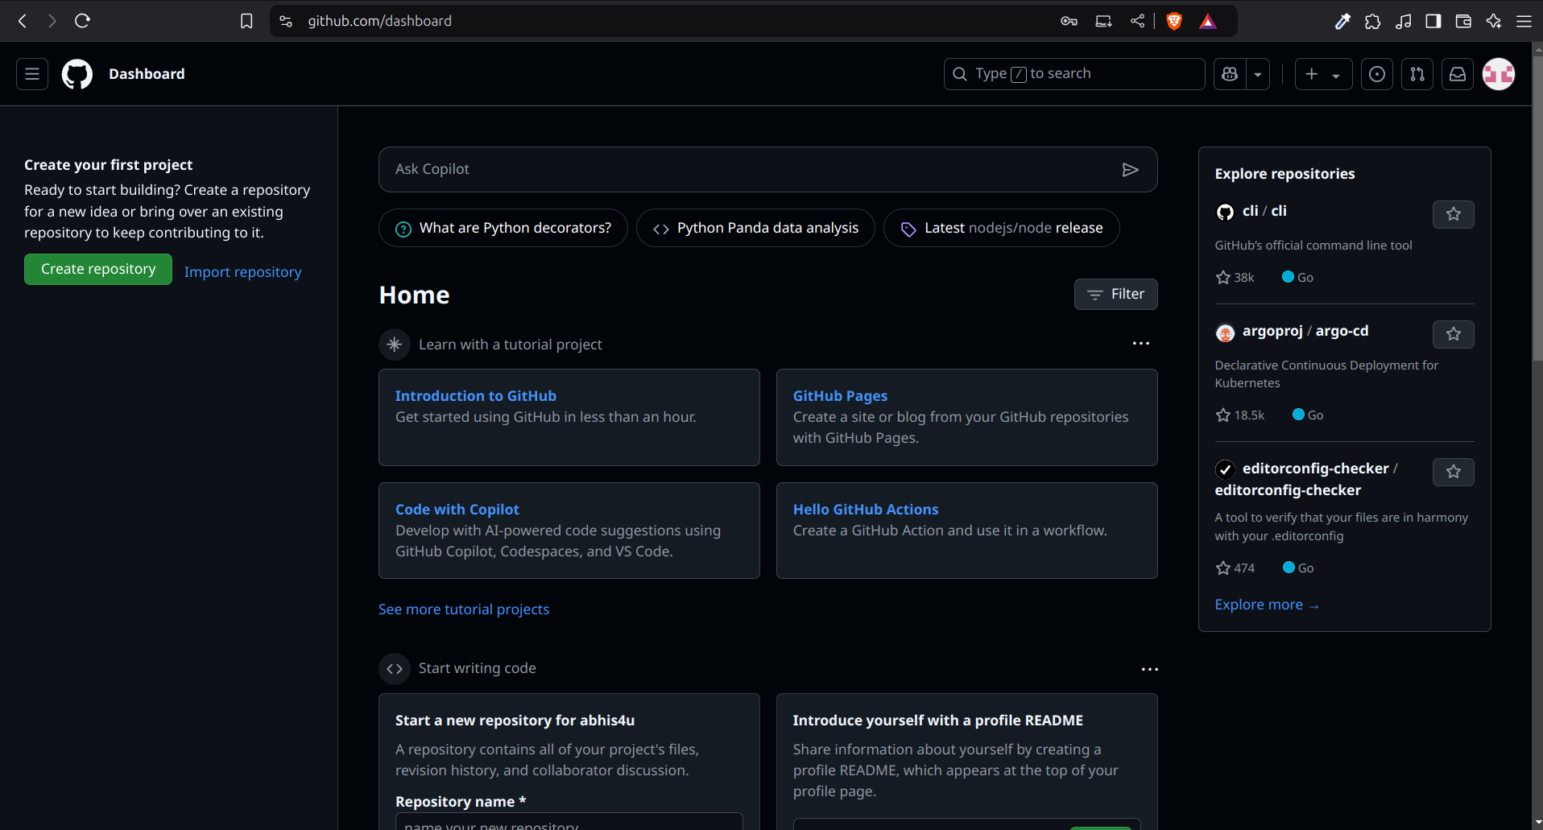Open the user profile avatar menu
Image resolution: width=1543 pixels, height=830 pixels.
1499,74
